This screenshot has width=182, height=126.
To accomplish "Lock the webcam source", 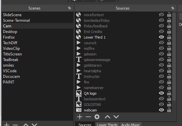I will tap(169, 110).
